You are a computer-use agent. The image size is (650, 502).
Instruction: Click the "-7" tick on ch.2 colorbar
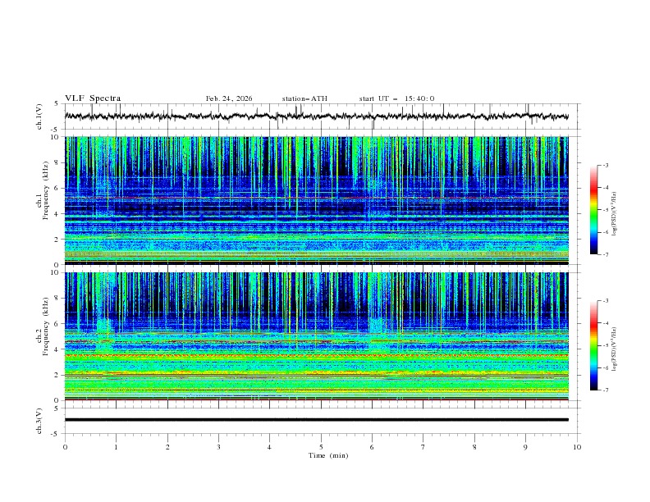[x=605, y=390]
